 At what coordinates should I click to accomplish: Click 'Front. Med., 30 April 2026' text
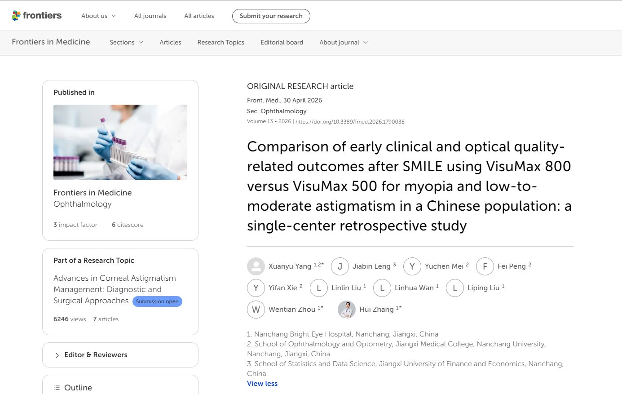click(285, 100)
